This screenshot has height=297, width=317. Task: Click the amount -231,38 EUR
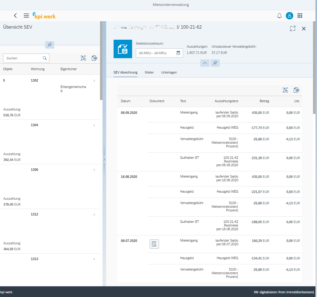[260, 158]
